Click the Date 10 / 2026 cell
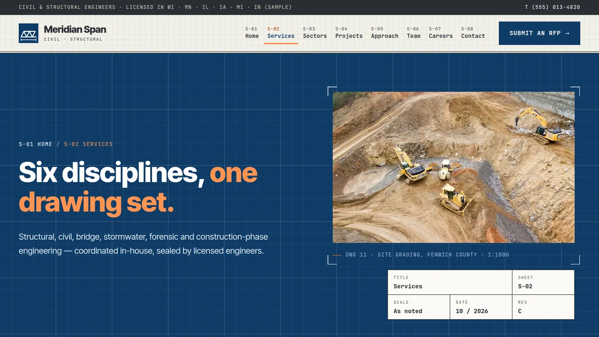 pyautogui.click(x=481, y=307)
